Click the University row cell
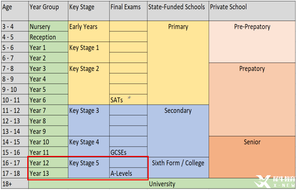The height and width of the screenshot is (190, 297). pyautogui.click(x=162, y=184)
